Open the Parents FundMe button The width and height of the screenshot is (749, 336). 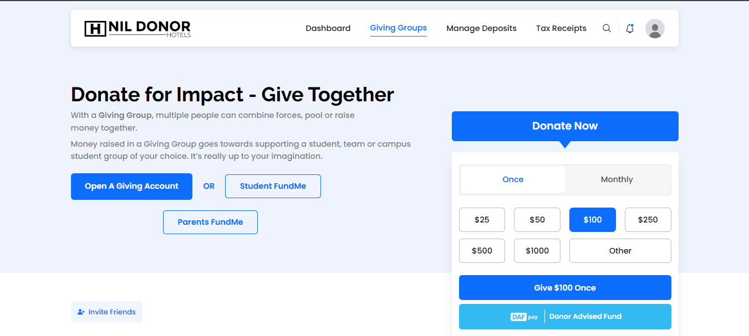click(x=210, y=222)
